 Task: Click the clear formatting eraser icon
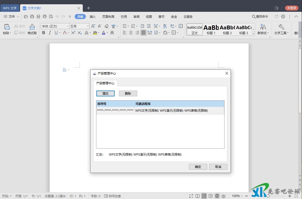click(106, 26)
